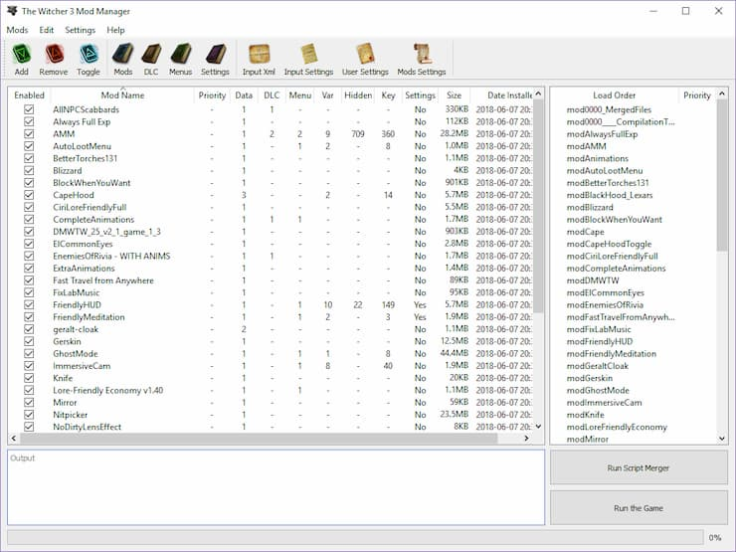Select modGhostMode in load order
The image size is (736, 552).
[598, 390]
